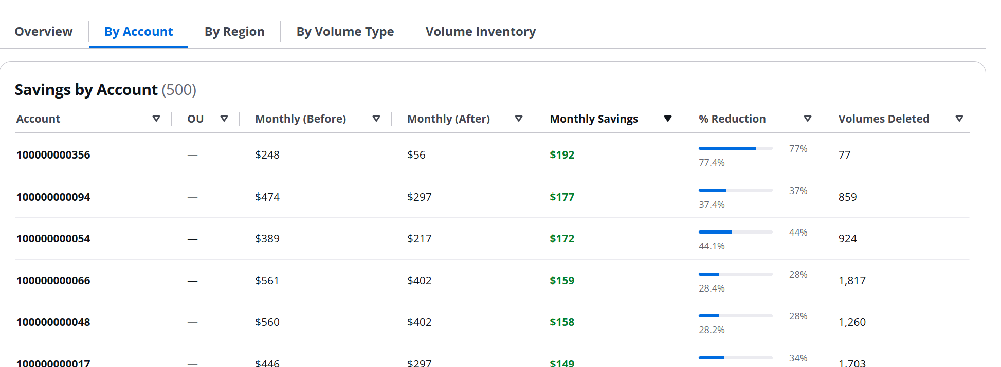Viewport: 1001px width, 367px height.
Task: Click the Monthly Savings column header
Action: (594, 119)
